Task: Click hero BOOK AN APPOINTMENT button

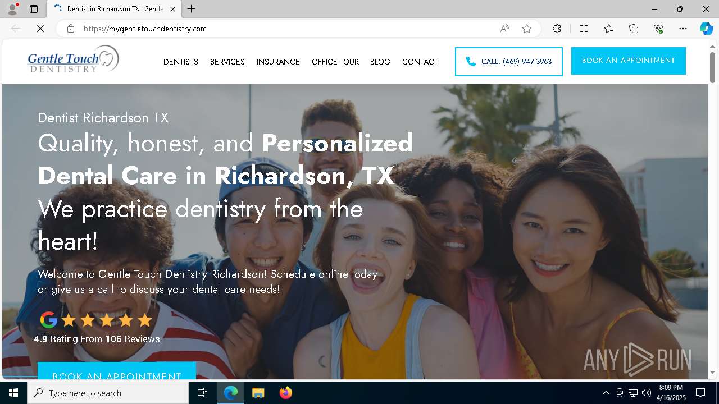Action: (117, 371)
